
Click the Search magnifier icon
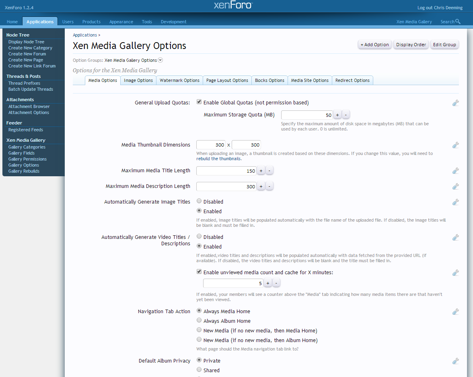[458, 21]
